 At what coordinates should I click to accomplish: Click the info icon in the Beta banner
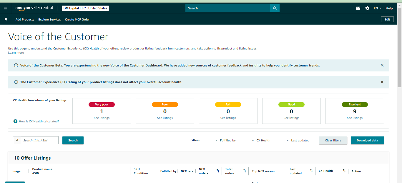(16, 65)
